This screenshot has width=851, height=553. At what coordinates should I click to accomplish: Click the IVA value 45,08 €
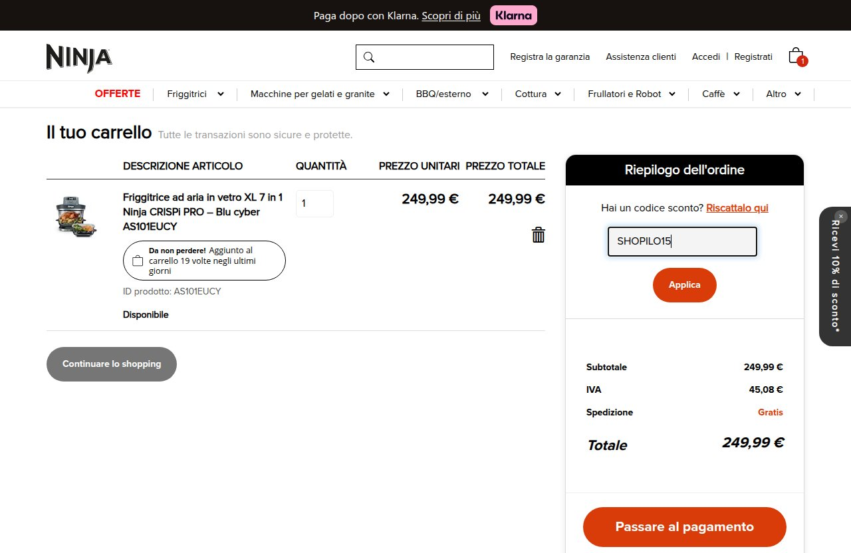coord(766,389)
